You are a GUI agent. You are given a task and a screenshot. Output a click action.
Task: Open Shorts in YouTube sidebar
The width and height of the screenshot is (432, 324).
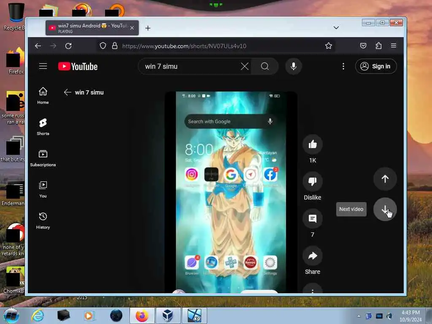pos(43,127)
